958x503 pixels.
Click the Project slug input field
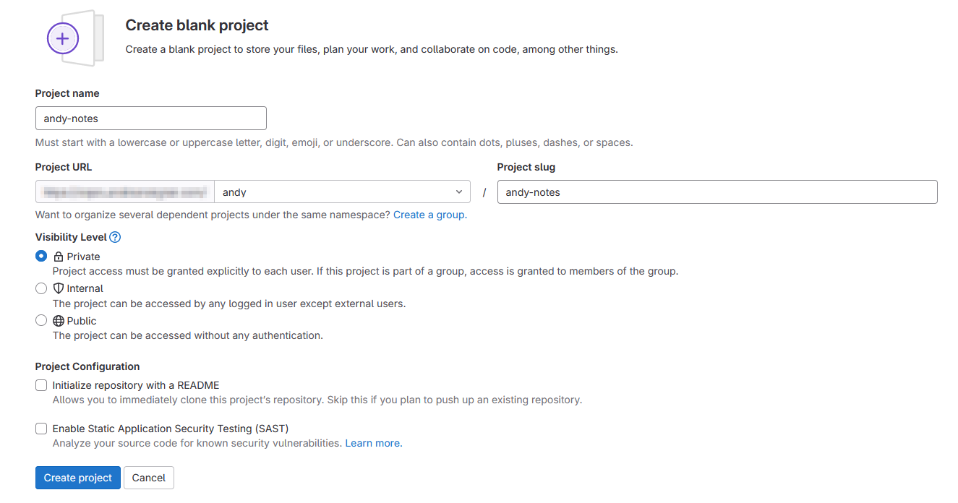click(x=717, y=192)
